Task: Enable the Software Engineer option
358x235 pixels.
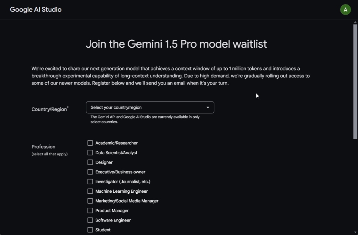Action: point(90,220)
